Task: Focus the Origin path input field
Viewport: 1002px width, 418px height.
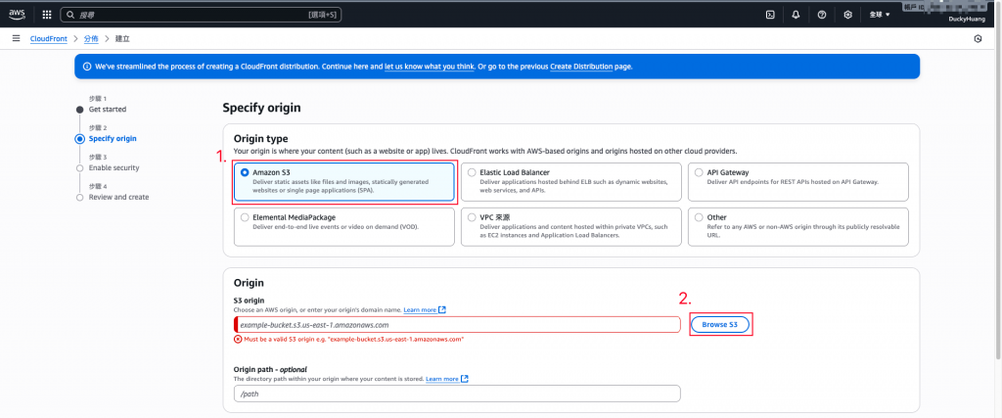Action: [x=458, y=394]
